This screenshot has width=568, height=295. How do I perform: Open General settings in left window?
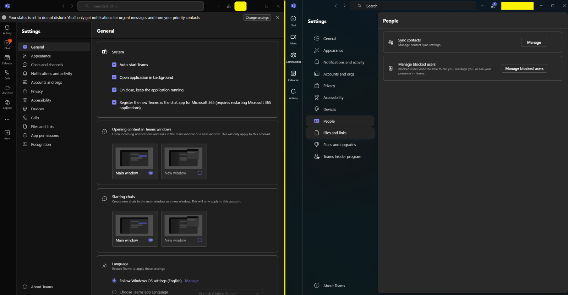(x=54, y=47)
